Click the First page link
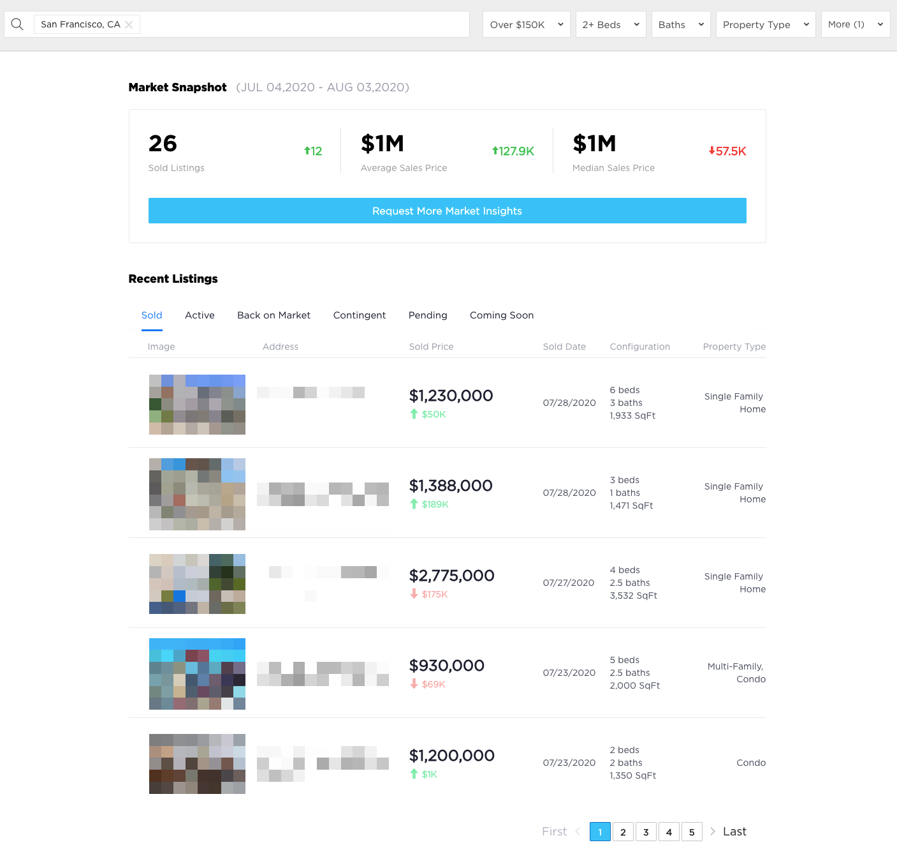 (554, 832)
